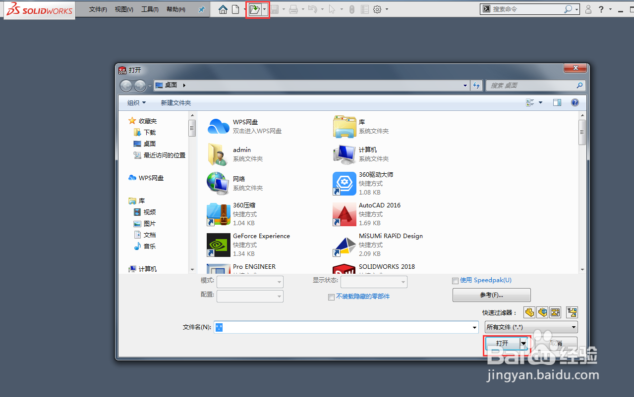Click the user login icon

point(588,9)
